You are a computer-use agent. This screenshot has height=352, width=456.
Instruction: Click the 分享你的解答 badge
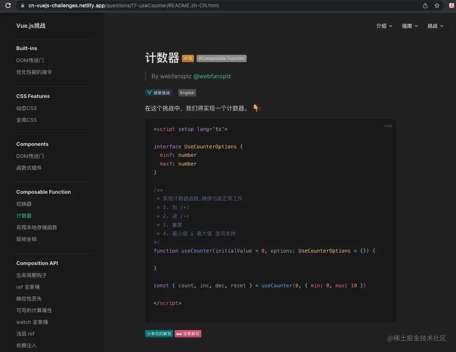pos(159,334)
